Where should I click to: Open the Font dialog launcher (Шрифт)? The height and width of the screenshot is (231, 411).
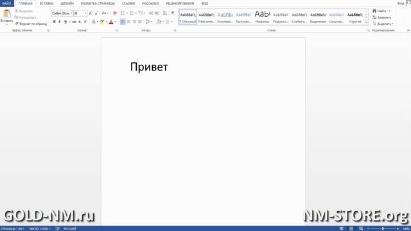click(x=117, y=31)
